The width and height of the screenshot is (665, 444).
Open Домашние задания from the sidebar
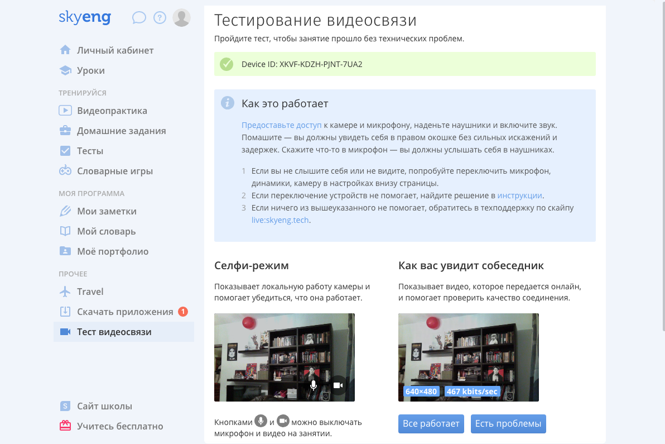[x=121, y=130]
